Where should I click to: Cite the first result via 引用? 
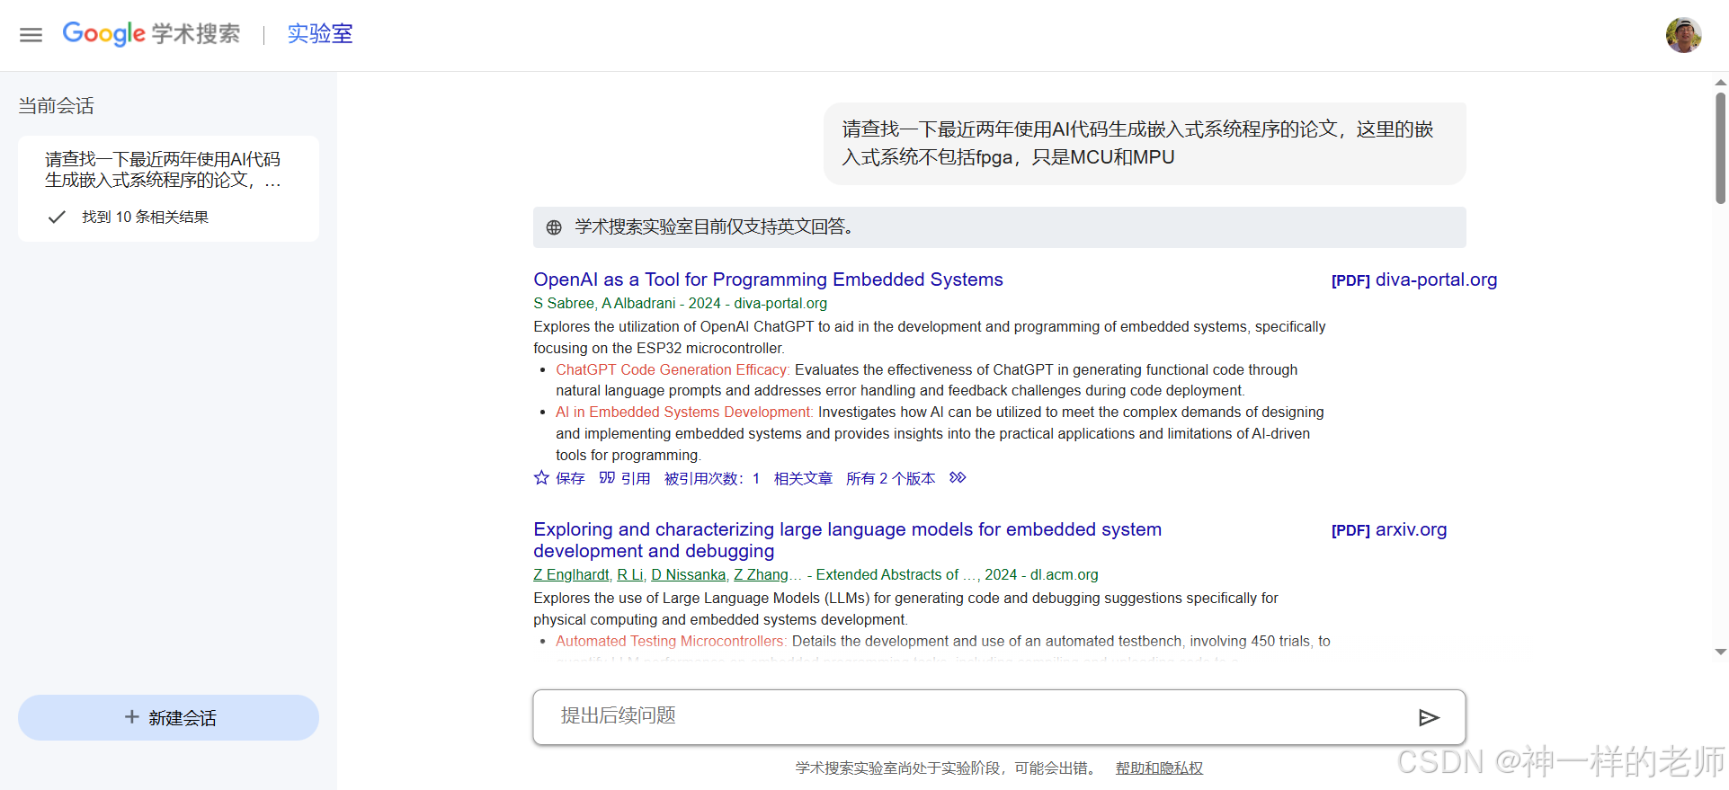624,478
